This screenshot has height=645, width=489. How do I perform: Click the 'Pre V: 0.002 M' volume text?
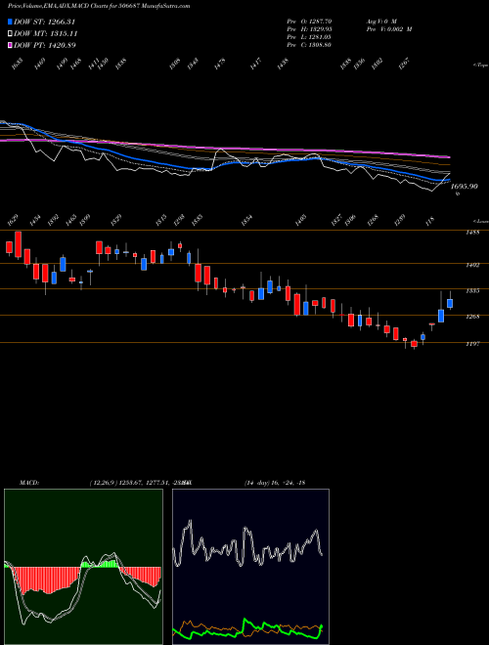pos(388,28)
